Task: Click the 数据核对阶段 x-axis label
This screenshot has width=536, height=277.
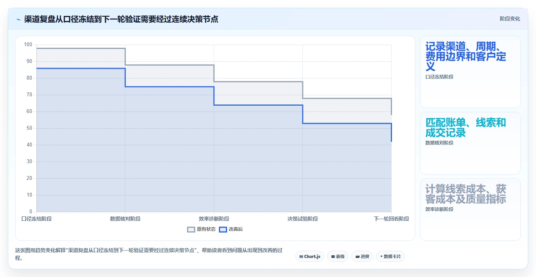Action: 125,219
